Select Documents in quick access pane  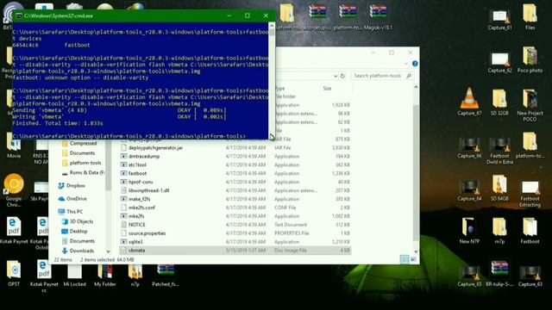point(82,153)
